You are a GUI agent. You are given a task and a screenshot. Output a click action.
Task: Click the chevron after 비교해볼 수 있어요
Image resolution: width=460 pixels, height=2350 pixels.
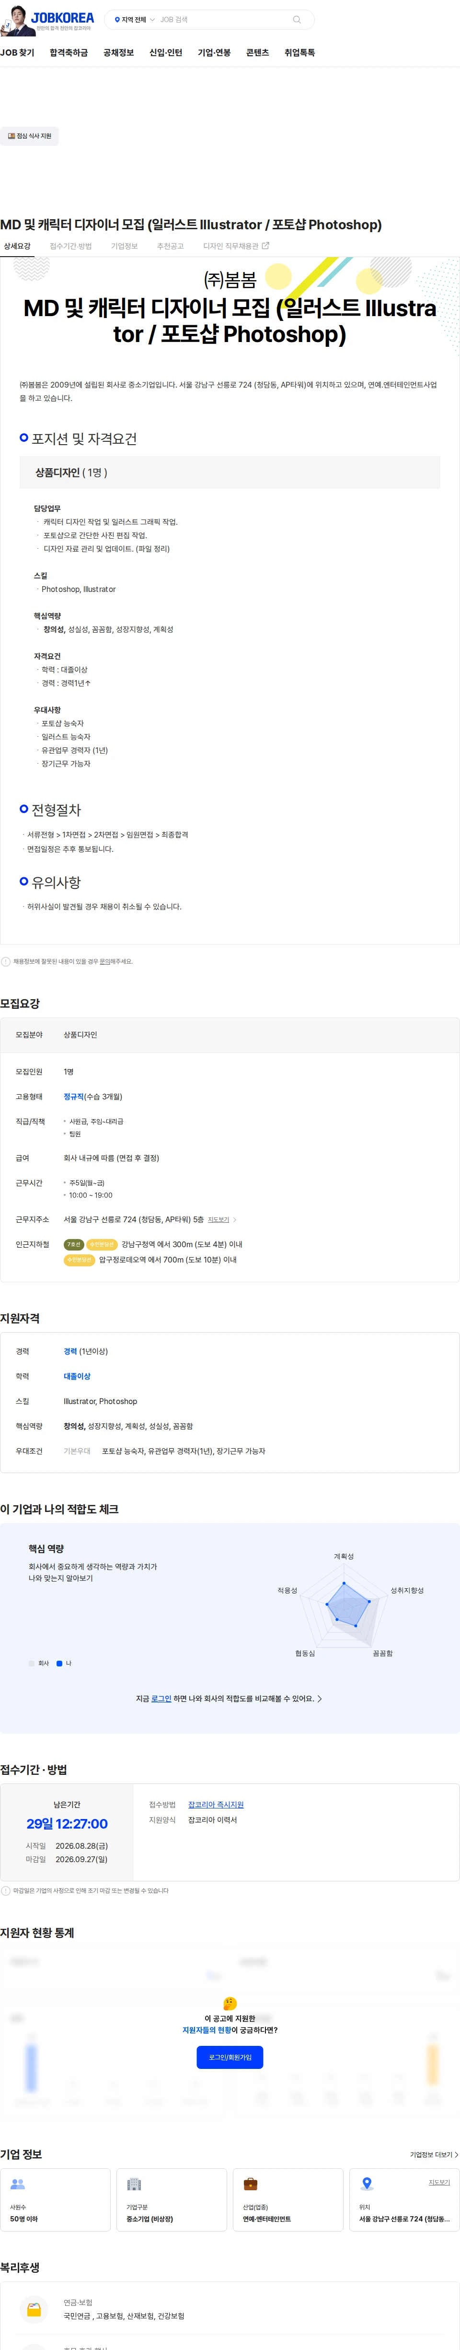tap(320, 1699)
